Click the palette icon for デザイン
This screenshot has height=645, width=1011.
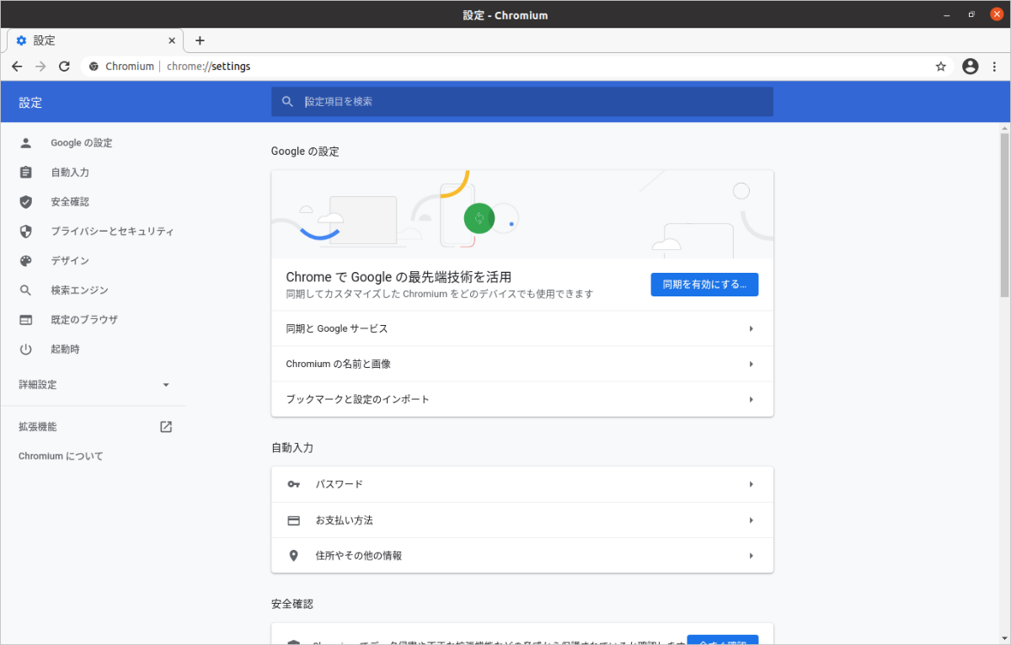(x=25, y=261)
